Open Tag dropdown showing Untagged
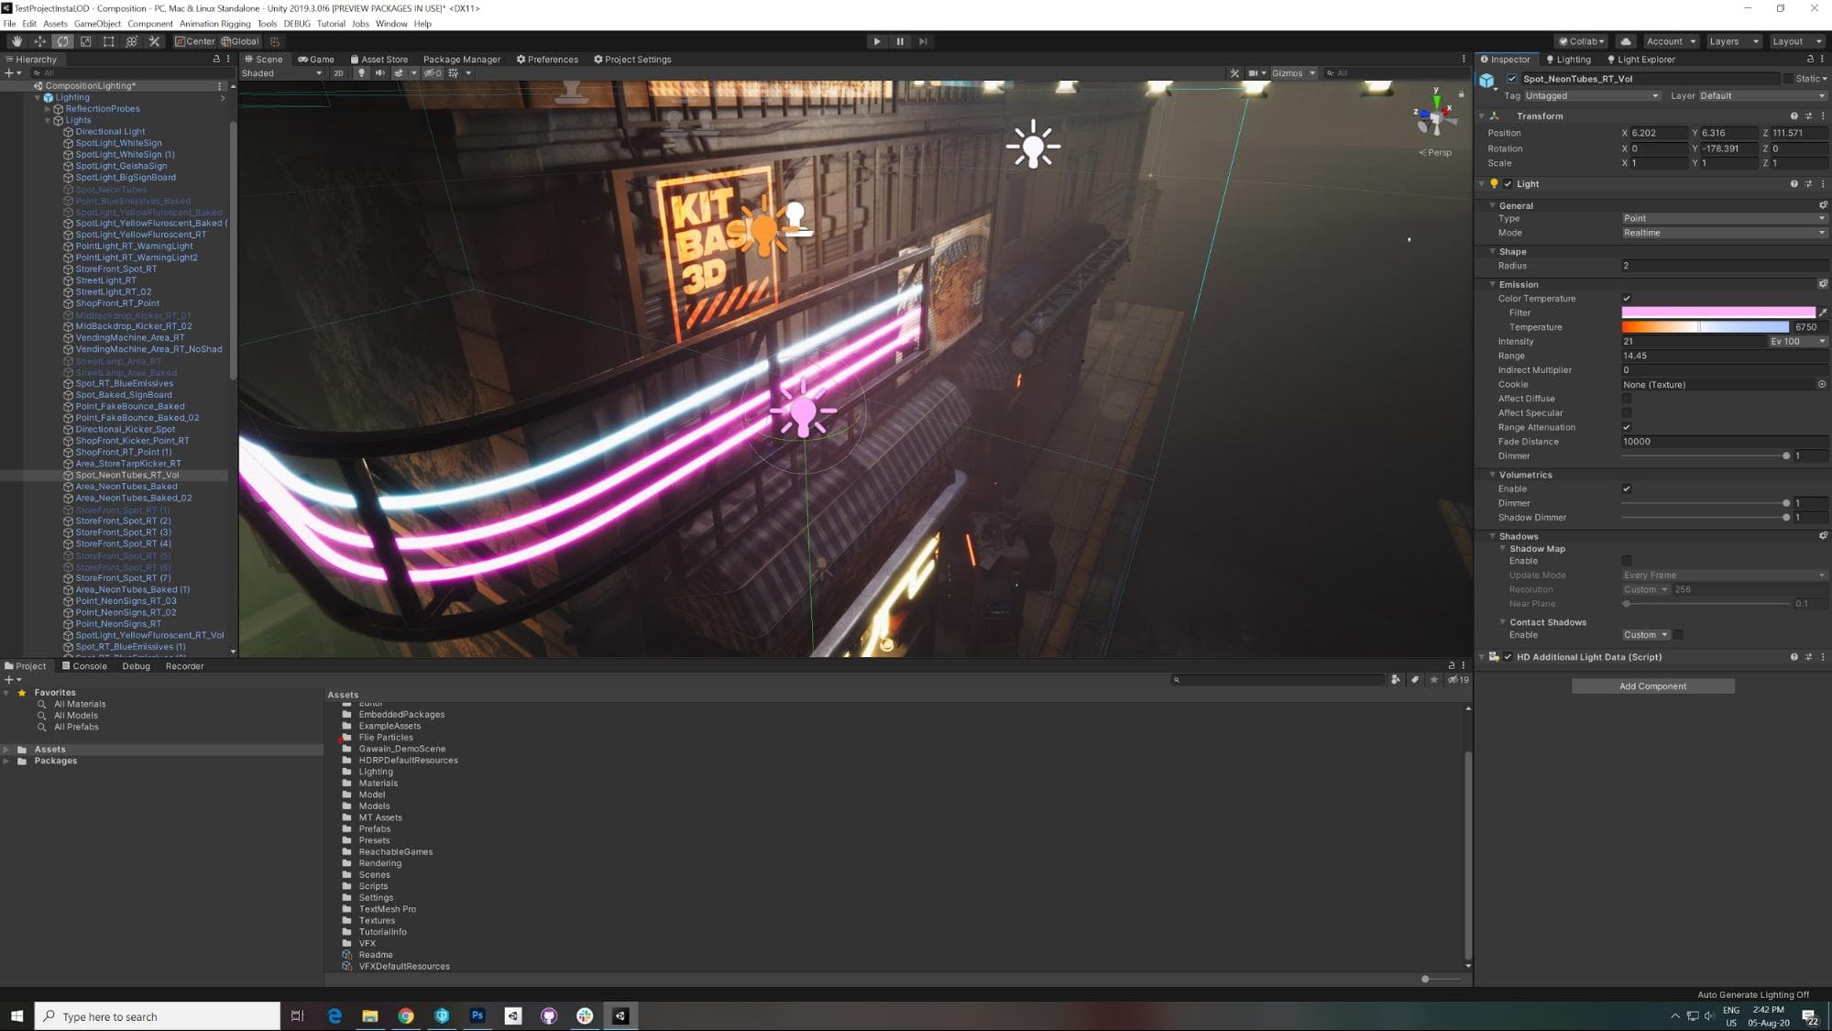This screenshot has height=1031, width=1832. (x=1592, y=96)
